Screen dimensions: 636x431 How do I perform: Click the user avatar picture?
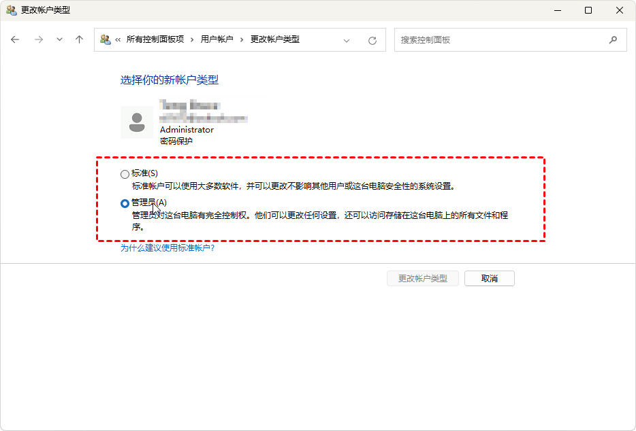pos(137,122)
